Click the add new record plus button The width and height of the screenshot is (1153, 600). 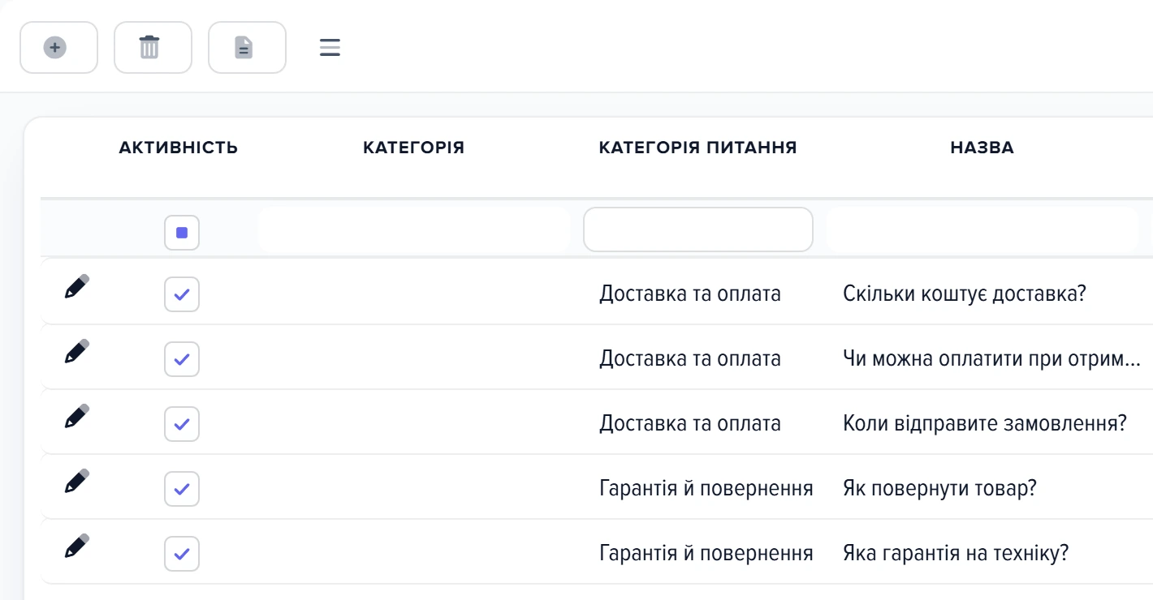(x=58, y=48)
